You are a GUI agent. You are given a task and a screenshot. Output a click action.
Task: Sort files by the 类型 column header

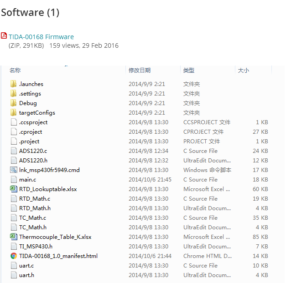coord(189,70)
